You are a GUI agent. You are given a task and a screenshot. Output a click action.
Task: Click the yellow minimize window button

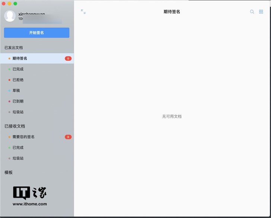click(9, 3)
